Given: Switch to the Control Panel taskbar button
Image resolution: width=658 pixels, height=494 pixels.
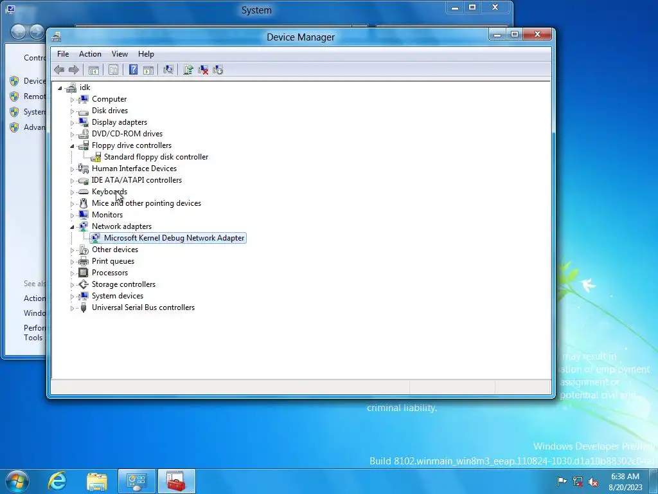Looking at the screenshot, I should click(137, 481).
